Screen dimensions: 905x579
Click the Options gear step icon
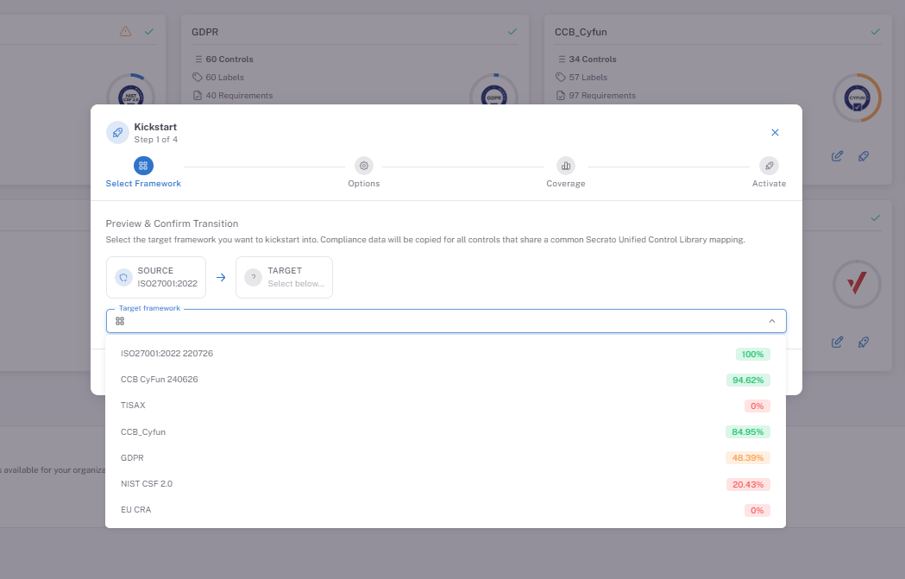(363, 166)
